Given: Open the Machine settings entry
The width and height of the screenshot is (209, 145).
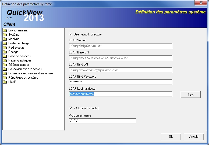Looking at the screenshot, I should click(x=14, y=39).
